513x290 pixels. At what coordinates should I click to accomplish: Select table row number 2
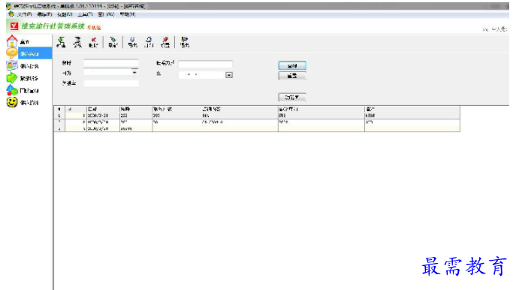pos(257,122)
